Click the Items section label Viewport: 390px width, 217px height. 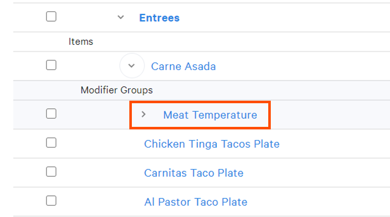click(x=81, y=42)
